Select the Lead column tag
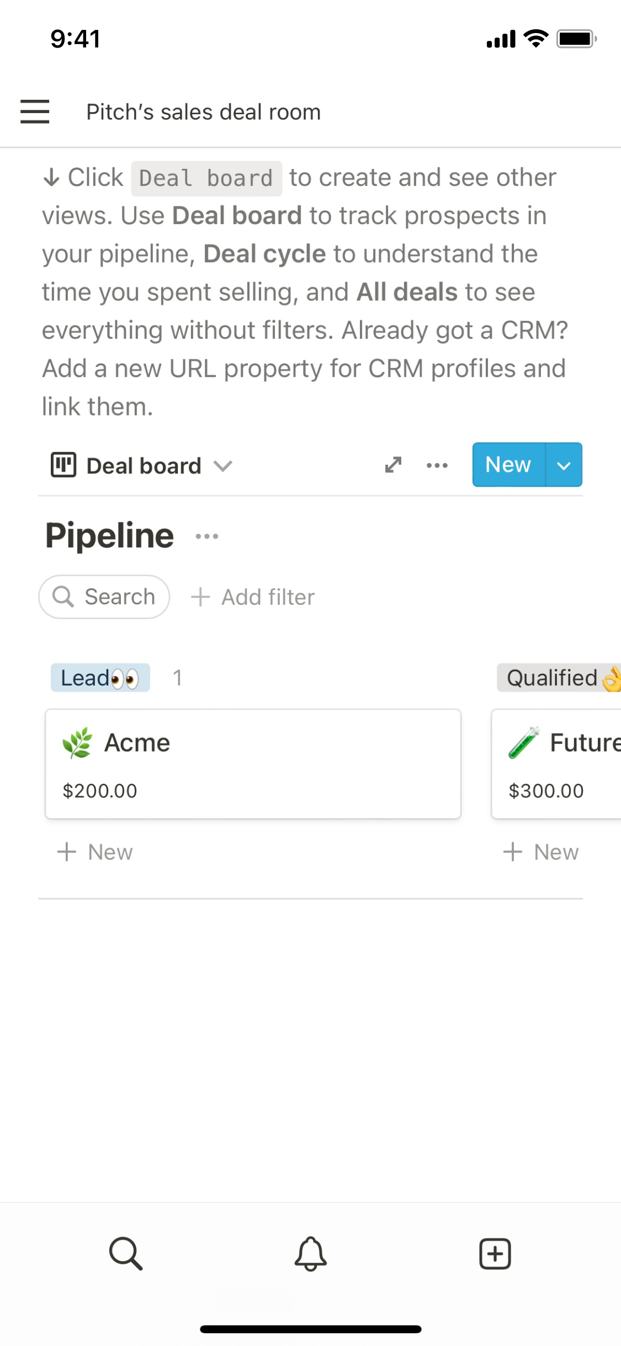 100,678
